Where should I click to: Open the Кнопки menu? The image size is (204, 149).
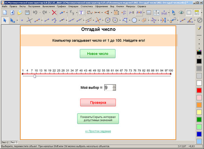pos(120,7)
